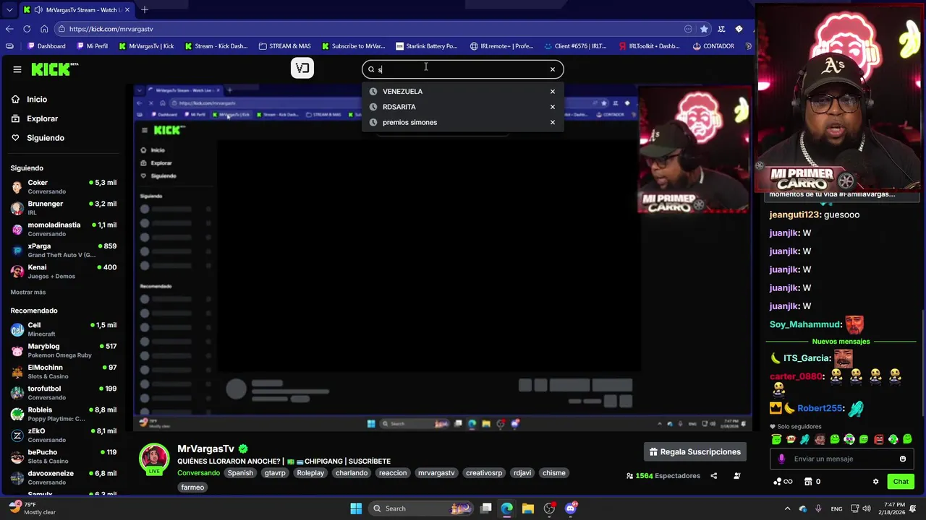
Task: Click the browser reload button
Action: coord(27,29)
